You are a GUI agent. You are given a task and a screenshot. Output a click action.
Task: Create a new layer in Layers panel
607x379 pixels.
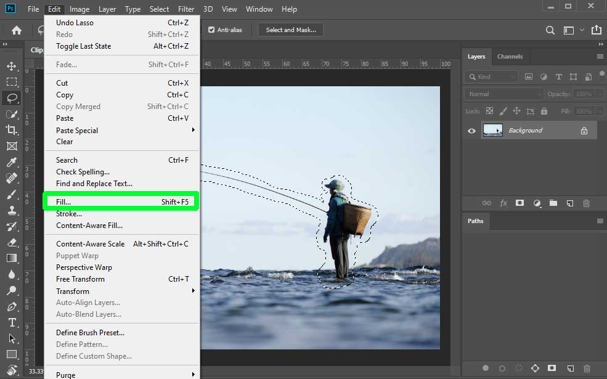click(570, 203)
